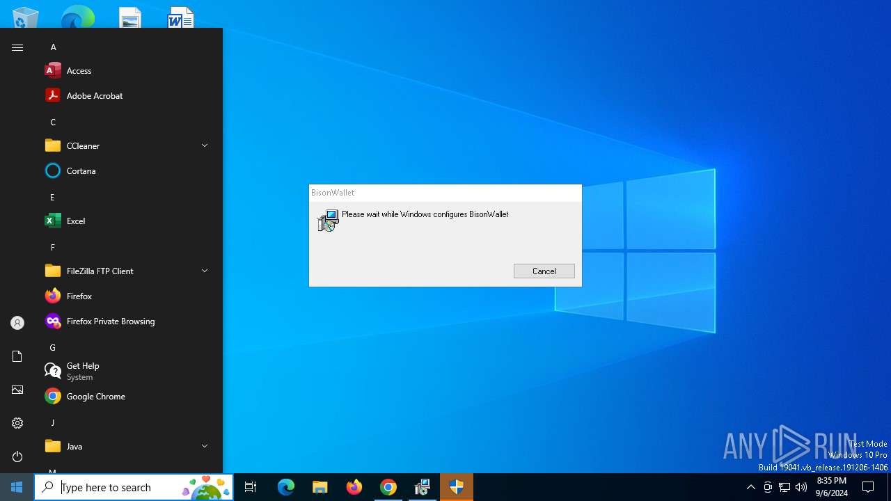
Task: Click the BisonWallet dialog title bar
Action: coord(445,193)
